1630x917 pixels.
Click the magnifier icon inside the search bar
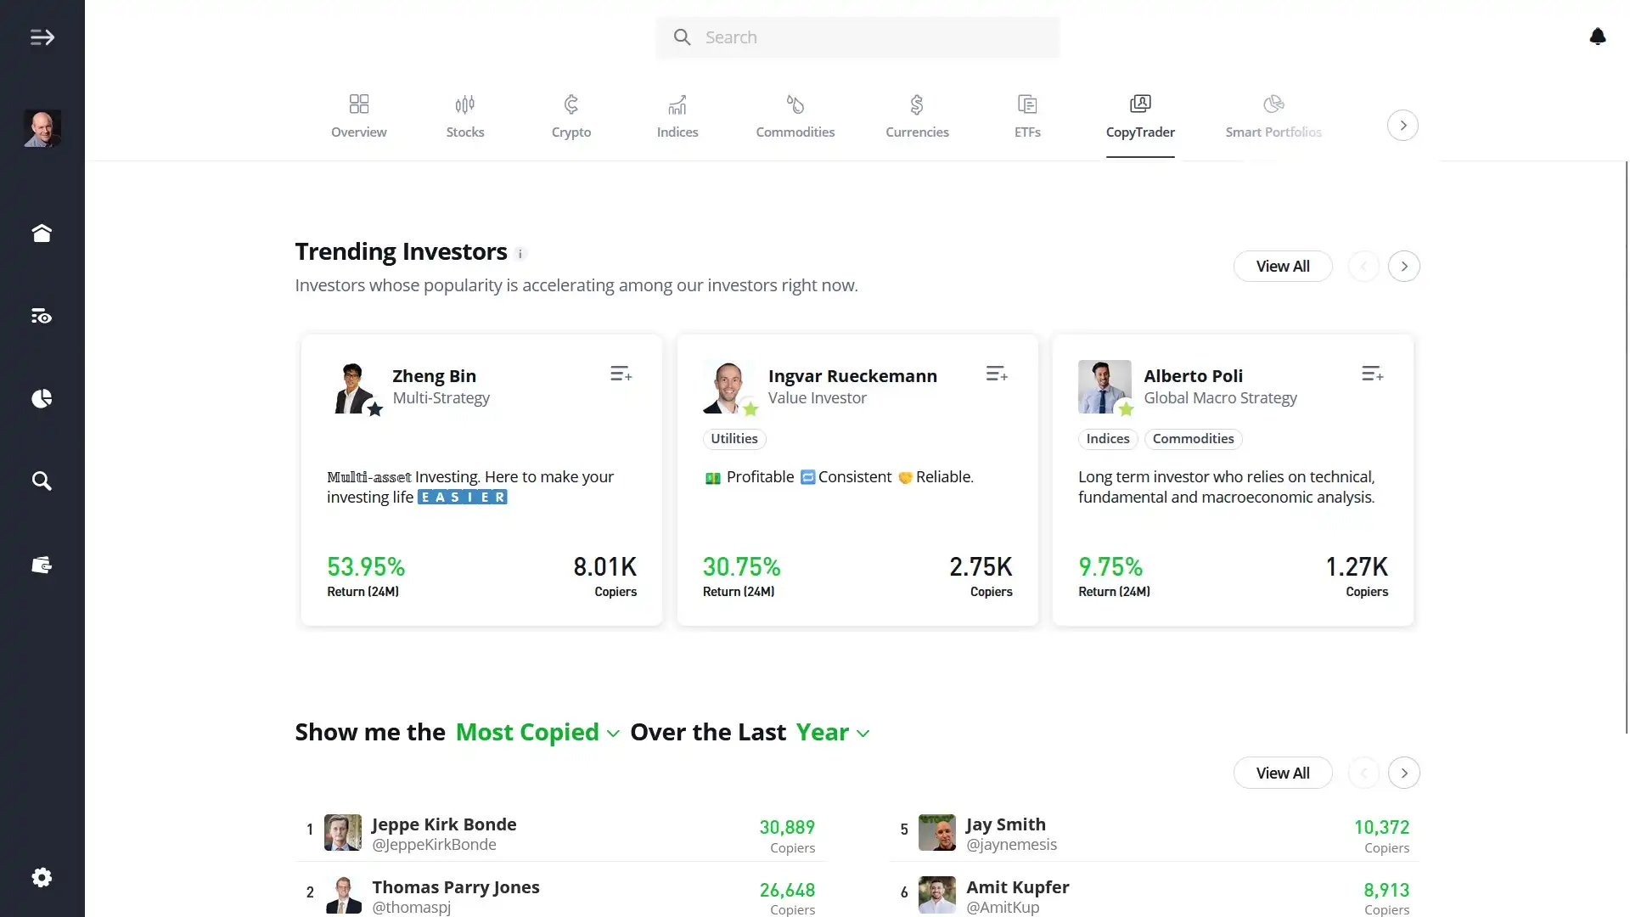(682, 37)
